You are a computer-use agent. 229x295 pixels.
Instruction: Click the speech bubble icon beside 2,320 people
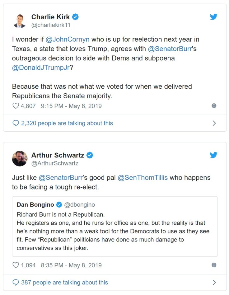[16, 123]
